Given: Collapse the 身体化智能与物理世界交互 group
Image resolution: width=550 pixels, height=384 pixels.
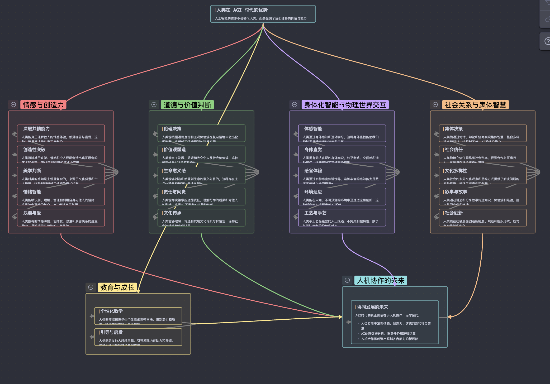Looking at the screenshot, I should 295,104.
